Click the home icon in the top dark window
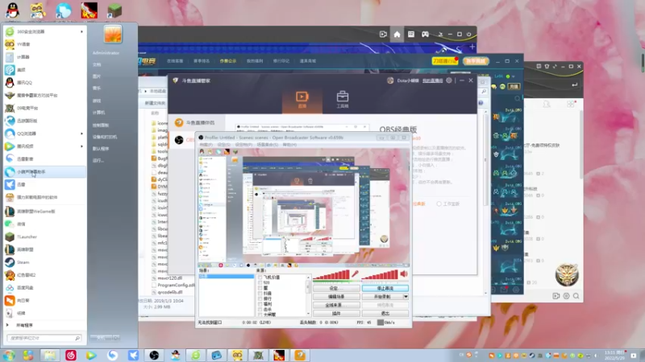 tap(397, 34)
